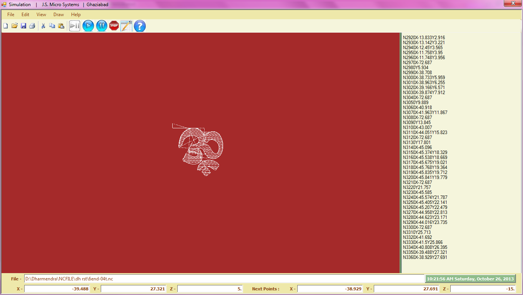This screenshot has width=523, height=295.
Task: Open the Help menu
Action: tap(76, 15)
